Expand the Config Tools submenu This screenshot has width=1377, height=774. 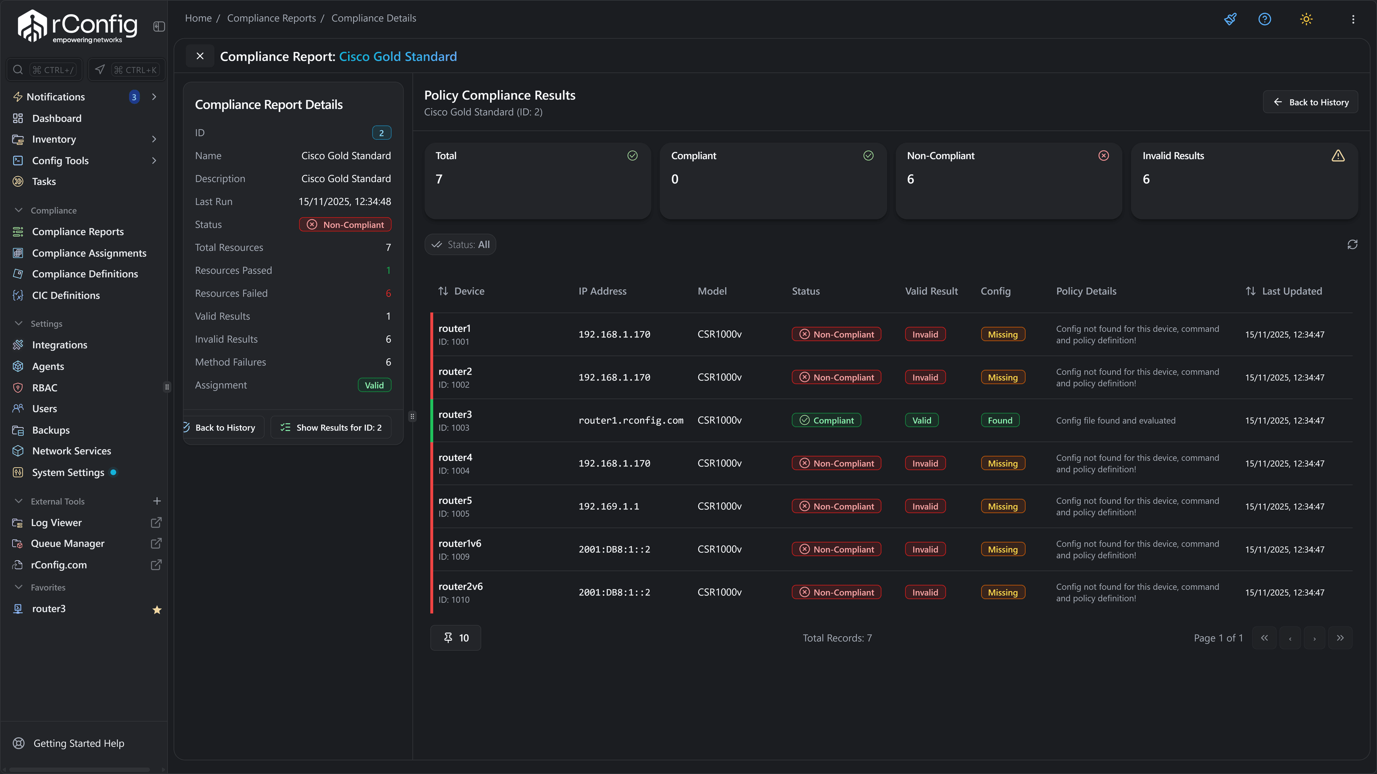click(154, 160)
